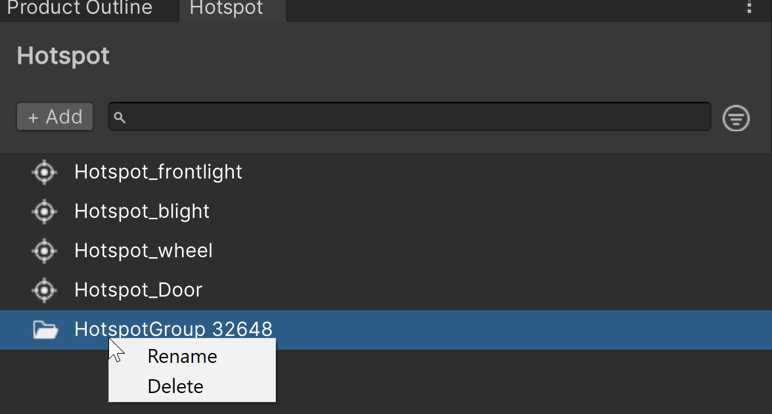
Task: Select the Hotspot_frontlight list item
Action: coord(158,172)
